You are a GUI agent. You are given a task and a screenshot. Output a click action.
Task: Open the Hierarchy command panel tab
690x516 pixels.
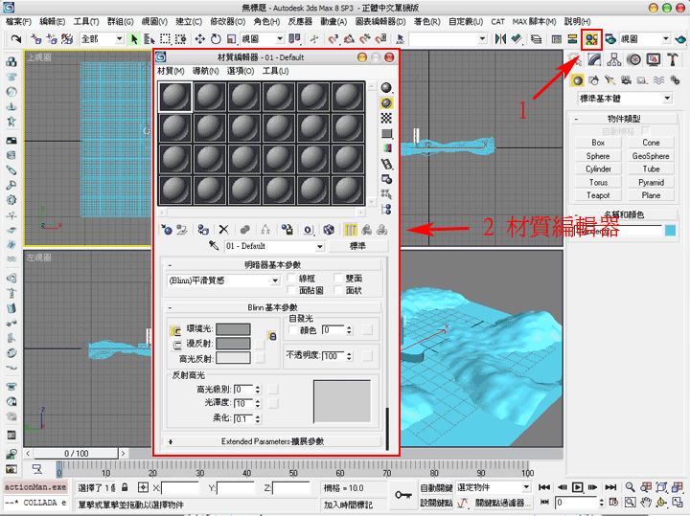pos(614,59)
